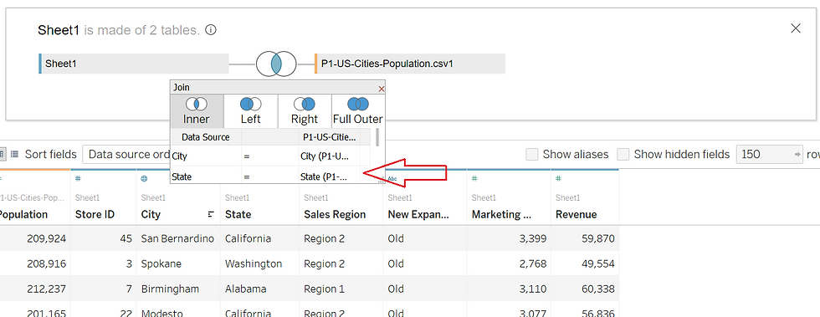Choose the Right join option
The width and height of the screenshot is (820, 317).
(305, 111)
